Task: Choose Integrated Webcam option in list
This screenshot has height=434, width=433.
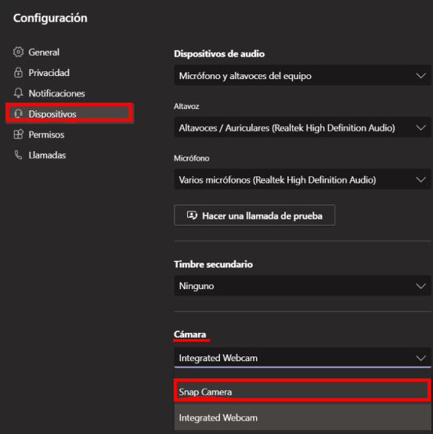Action: click(x=302, y=418)
